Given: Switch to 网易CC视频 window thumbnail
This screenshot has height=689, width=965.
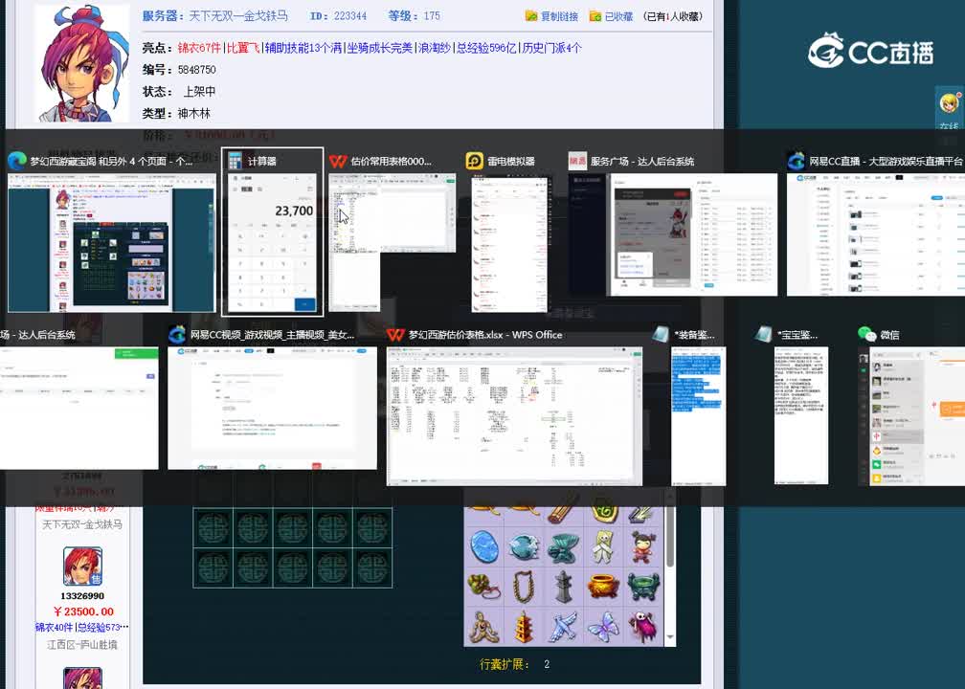Looking at the screenshot, I should (x=272, y=409).
